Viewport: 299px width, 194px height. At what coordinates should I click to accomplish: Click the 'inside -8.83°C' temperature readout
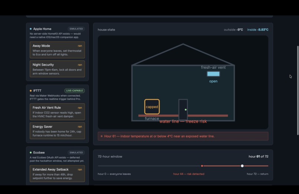[x=258, y=30]
